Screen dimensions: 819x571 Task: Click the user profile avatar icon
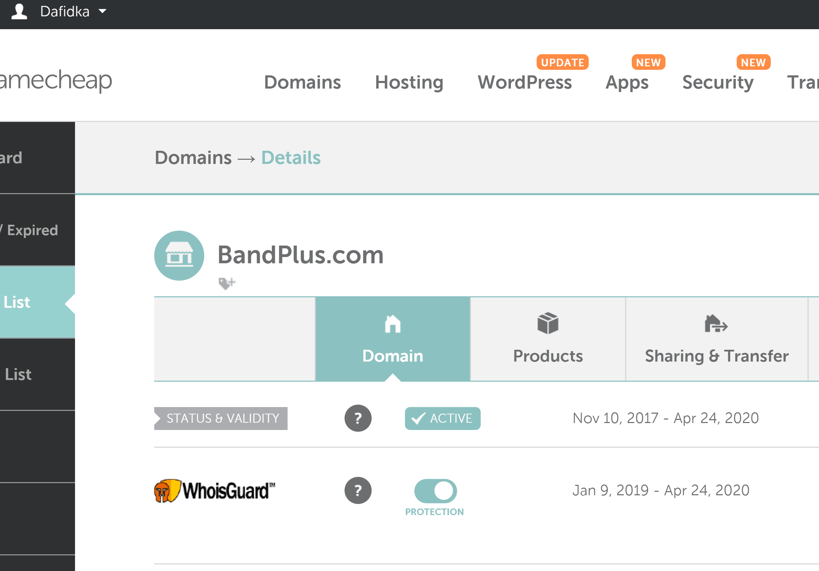pyautogui.click(x=19, y=11)
